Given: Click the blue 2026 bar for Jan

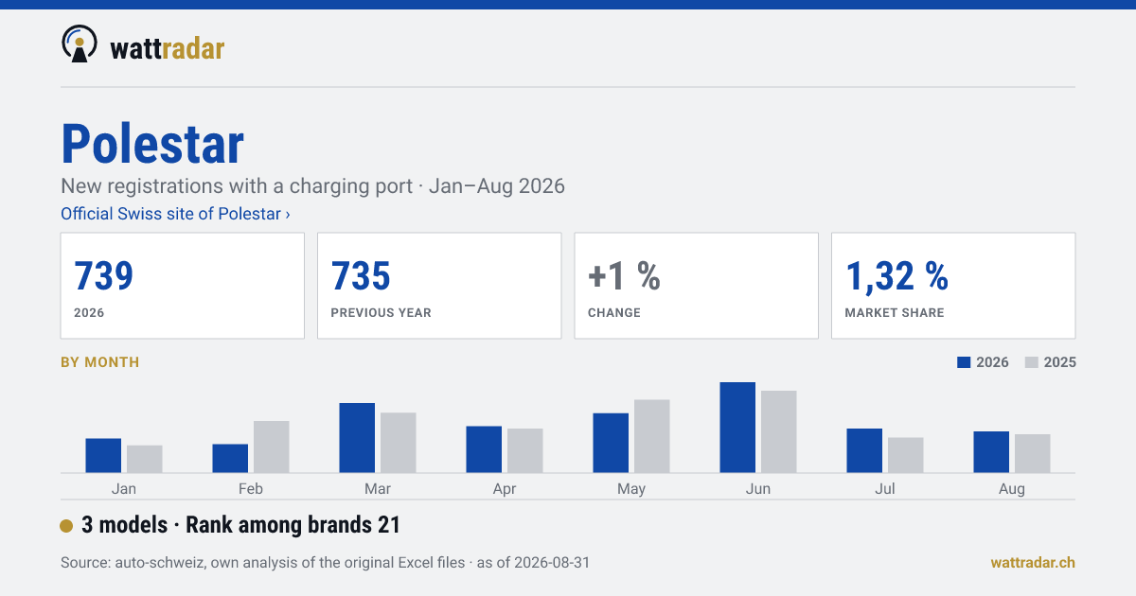Looking at the screenshot, I should (103, 455).
